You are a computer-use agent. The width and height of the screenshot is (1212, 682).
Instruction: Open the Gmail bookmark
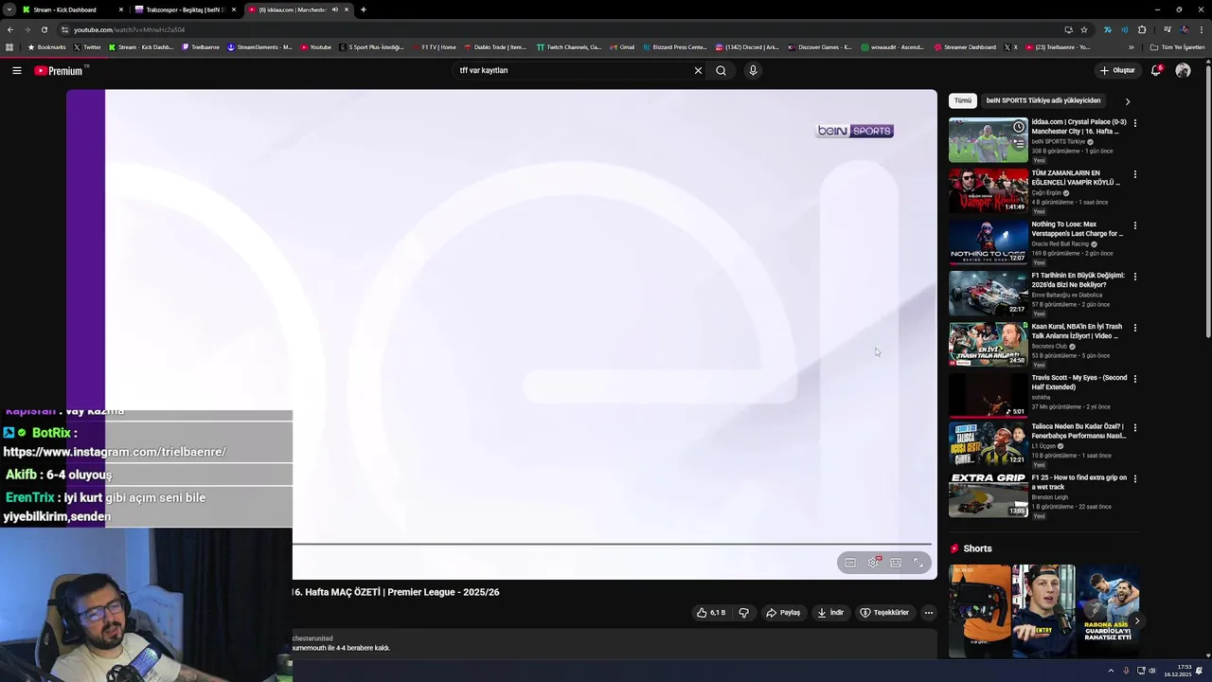tap(622, 47)
